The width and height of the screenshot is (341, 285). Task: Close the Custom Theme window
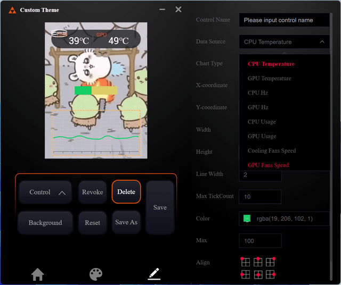pyautogui.click(x=178, y=10)
